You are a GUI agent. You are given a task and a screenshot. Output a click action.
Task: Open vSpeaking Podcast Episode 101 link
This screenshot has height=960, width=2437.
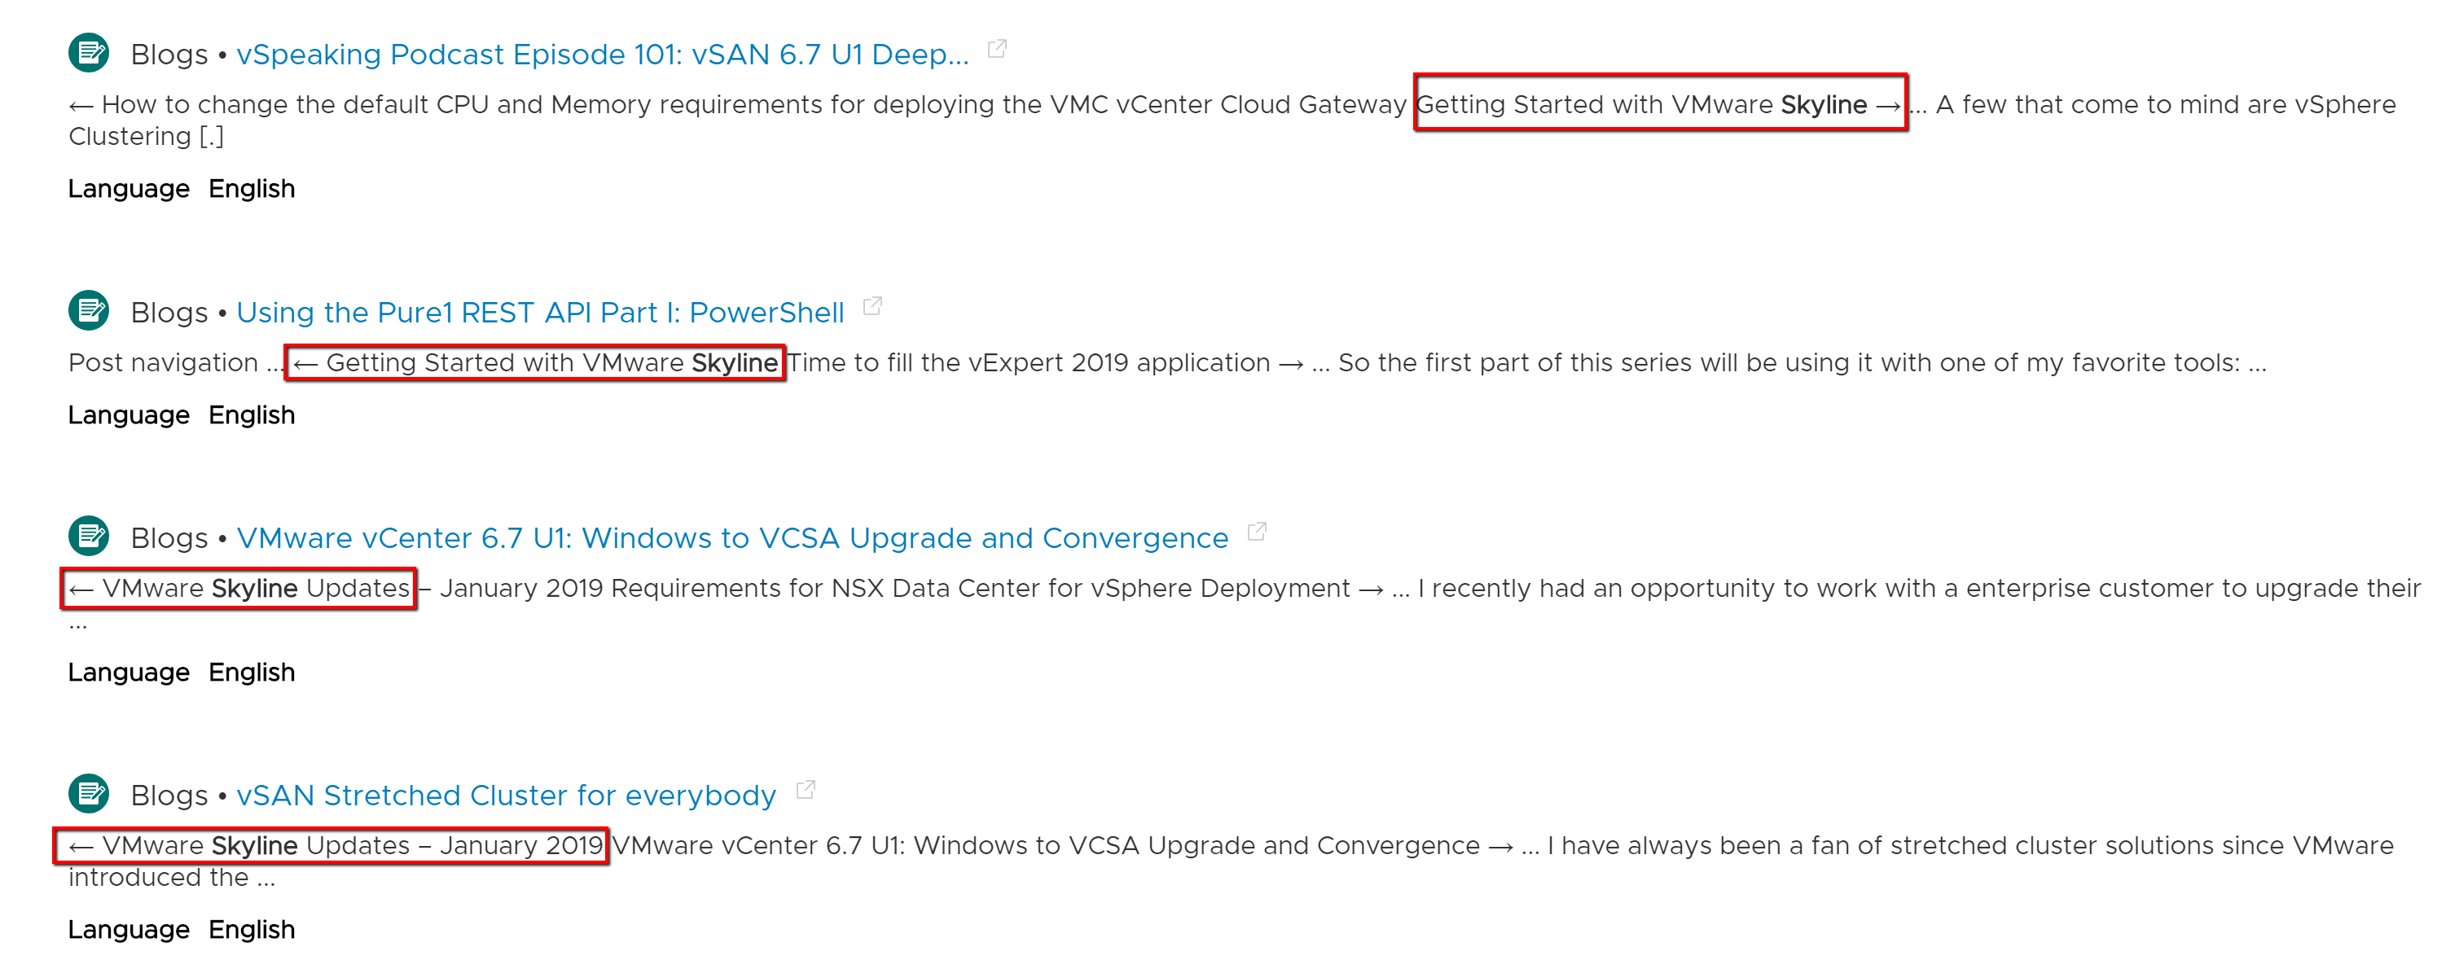(603, 55)
